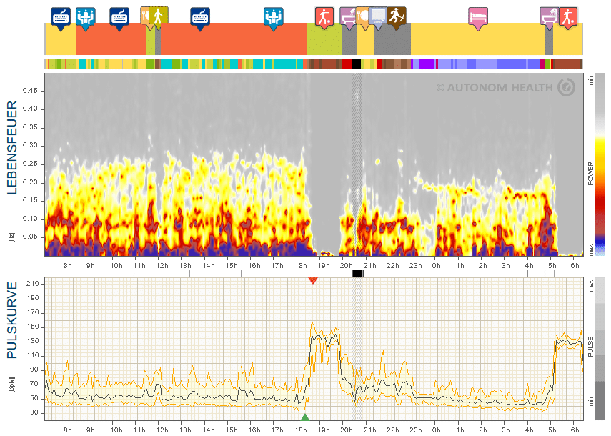611x436 pixels.
Task: Click the [BpM] unit label
Action: 11,385
